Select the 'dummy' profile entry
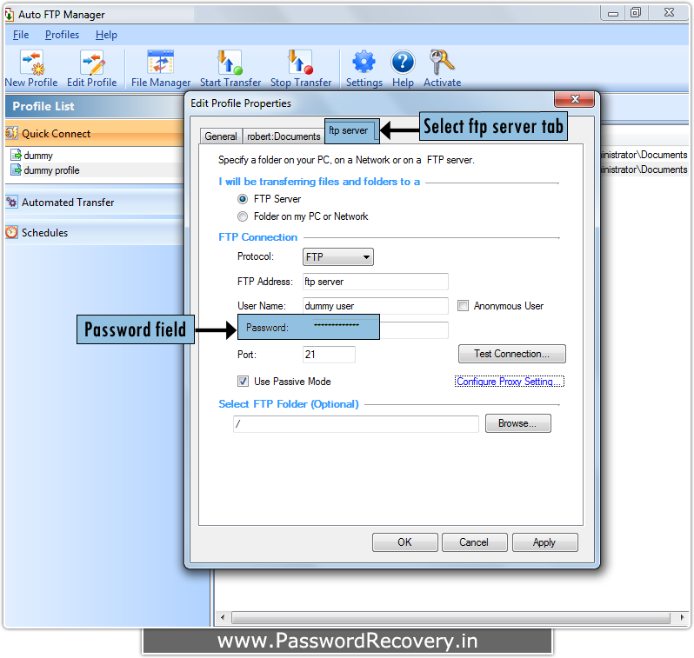 click(x=95, y=156)
